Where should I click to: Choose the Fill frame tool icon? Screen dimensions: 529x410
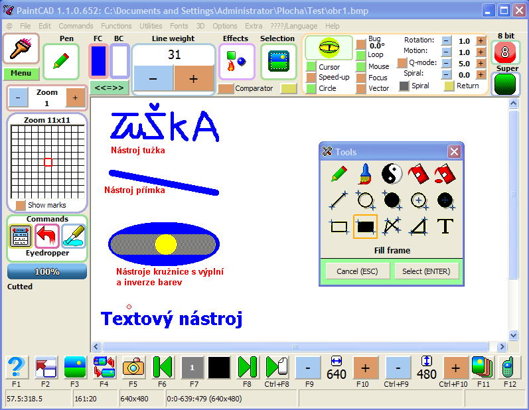tap(365, 226)
